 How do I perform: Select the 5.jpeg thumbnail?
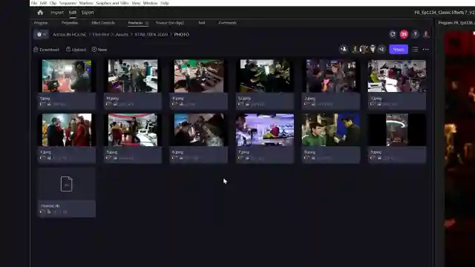coord(133,130)
